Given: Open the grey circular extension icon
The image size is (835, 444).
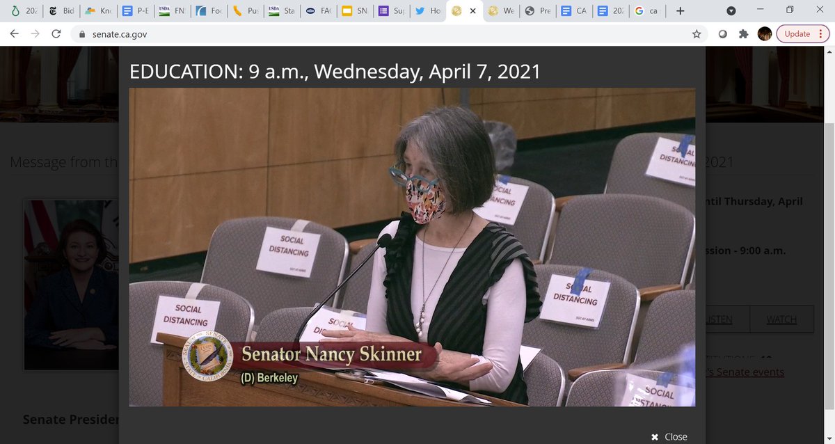Looking at the screenshot, I should tap(723, 33).
